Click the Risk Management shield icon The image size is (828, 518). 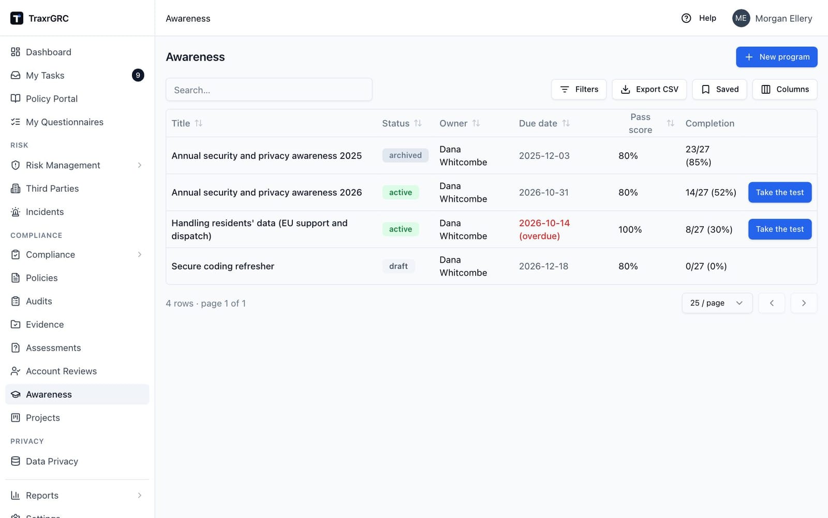click(x=16, y=165)
